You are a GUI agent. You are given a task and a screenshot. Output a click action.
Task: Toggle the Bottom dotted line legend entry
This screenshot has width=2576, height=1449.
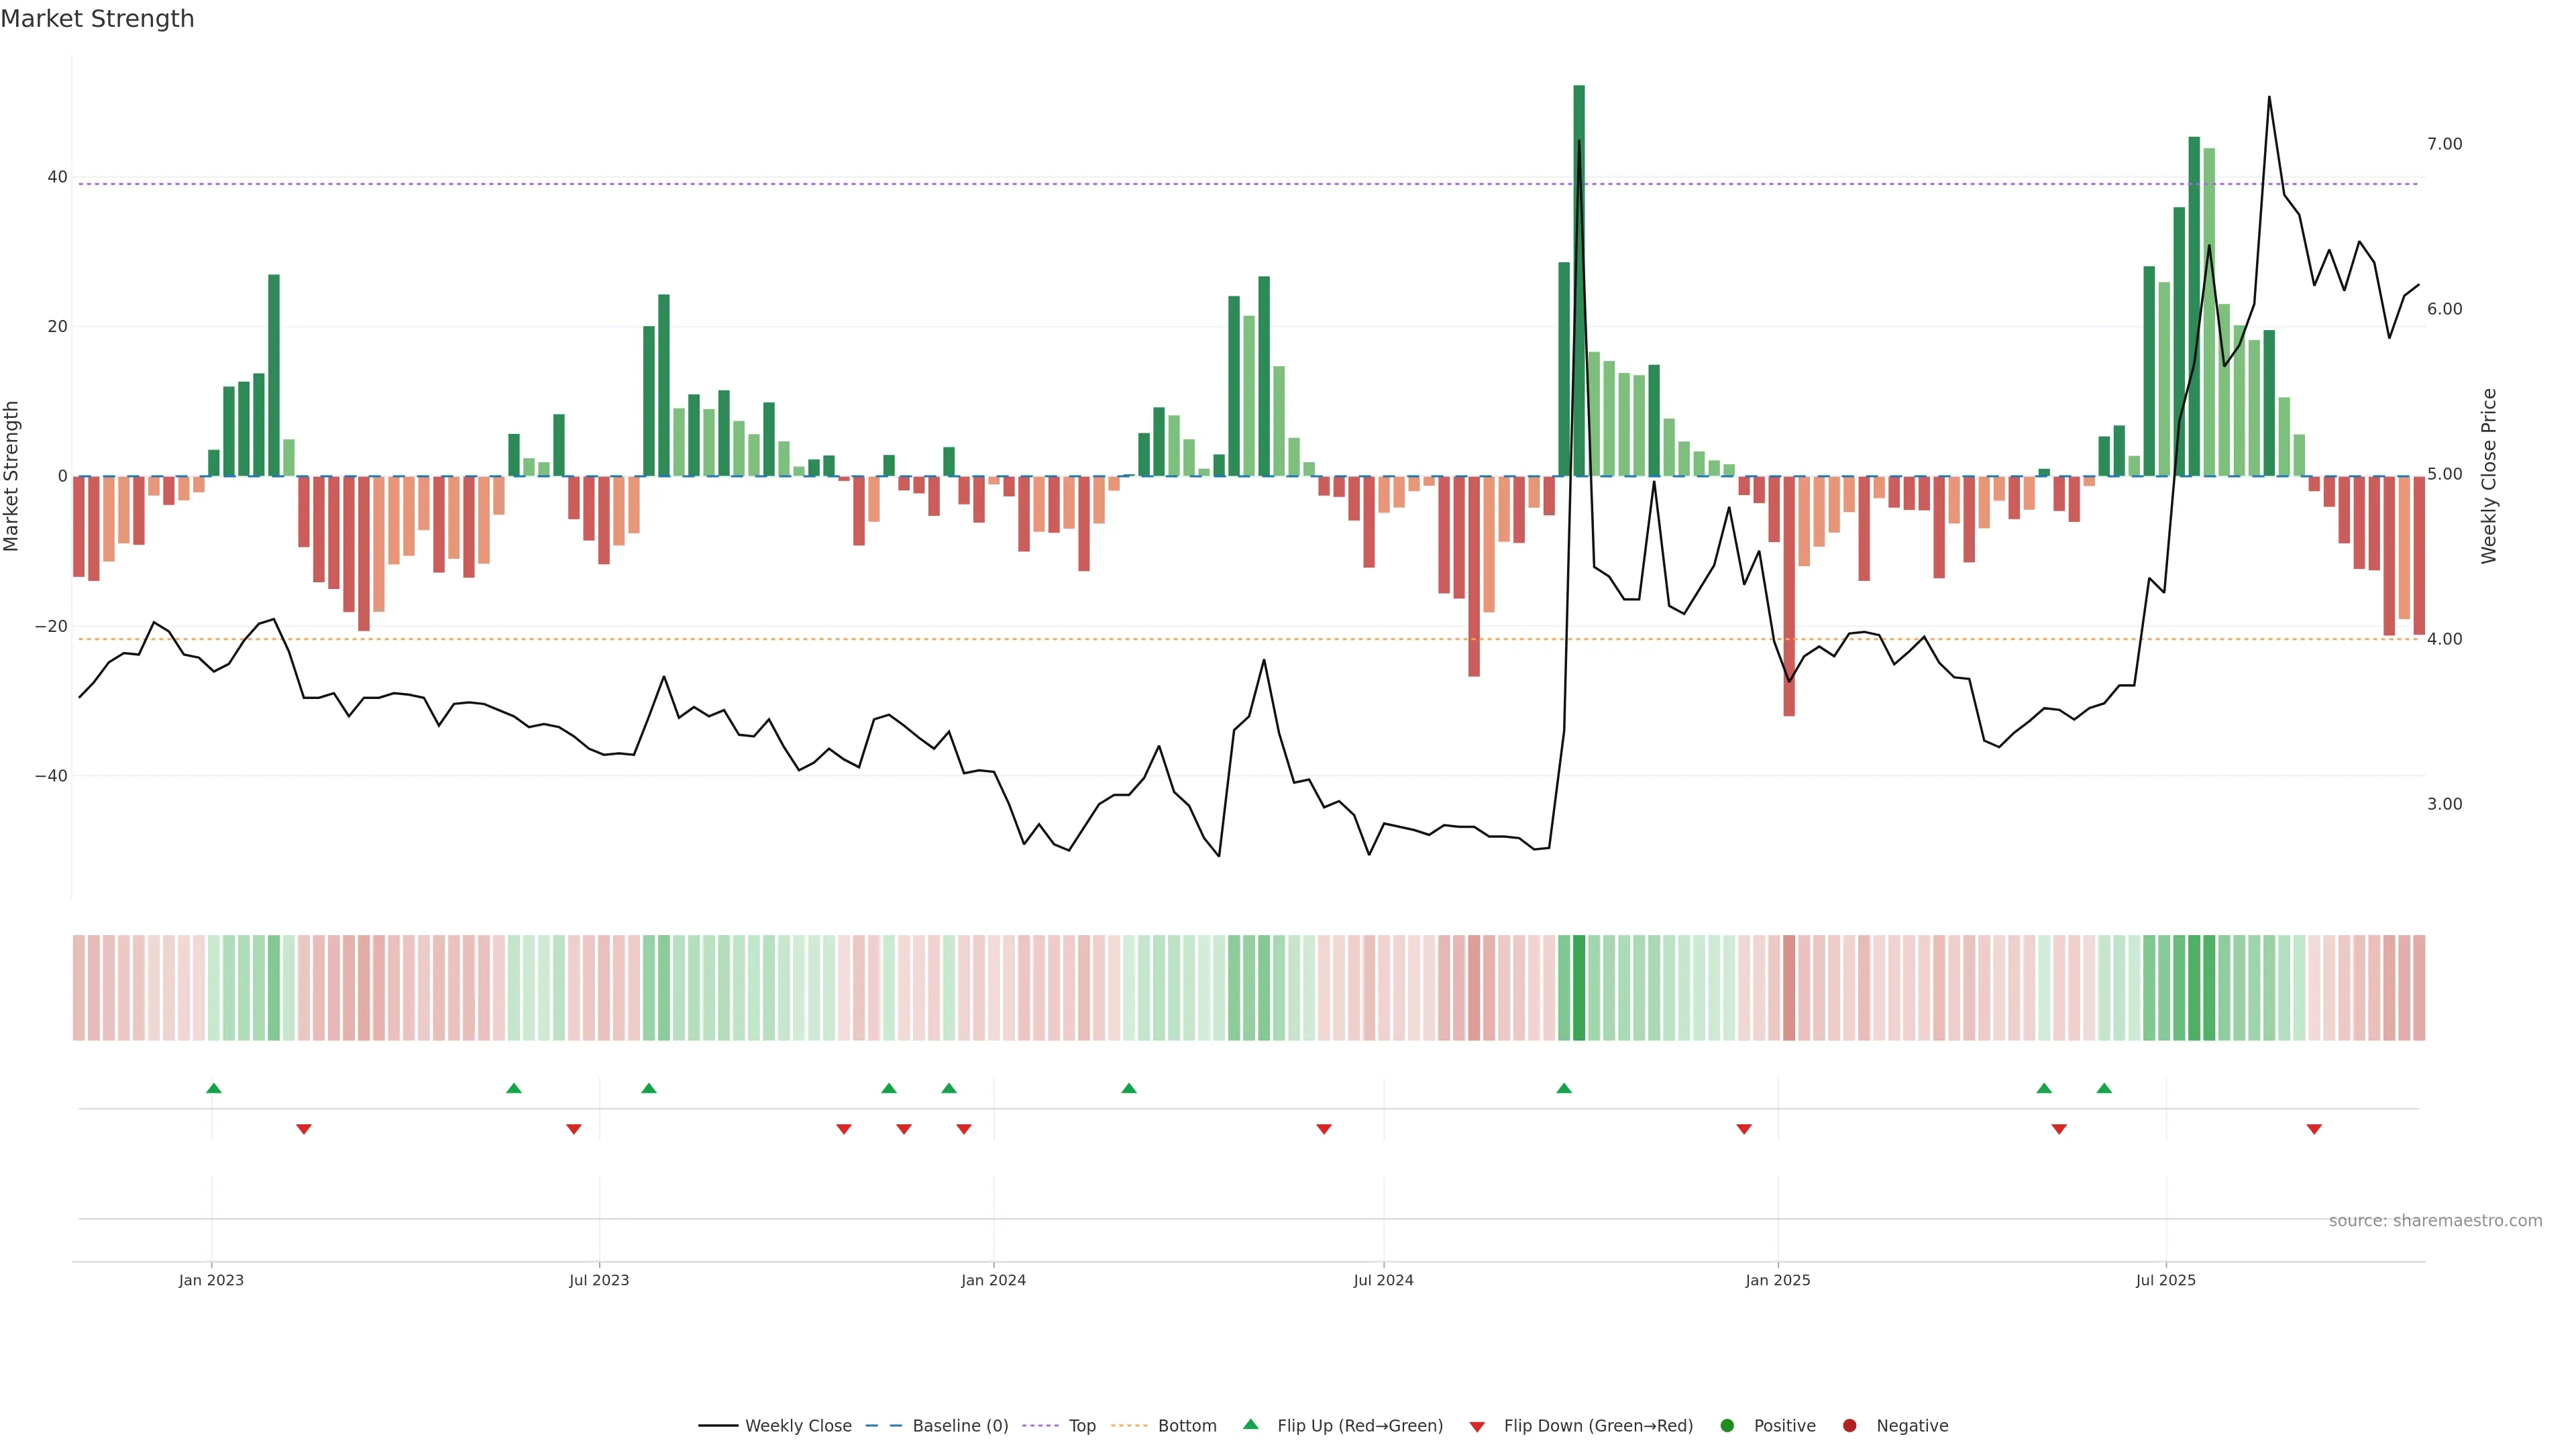(x=1186, y=1425)
